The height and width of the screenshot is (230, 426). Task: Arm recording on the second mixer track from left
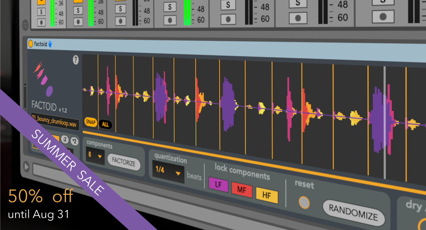tap(78, 21)
